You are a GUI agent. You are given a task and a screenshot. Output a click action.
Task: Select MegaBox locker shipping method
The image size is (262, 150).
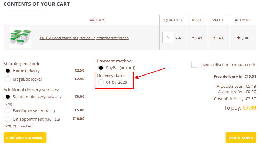[8, 79]
